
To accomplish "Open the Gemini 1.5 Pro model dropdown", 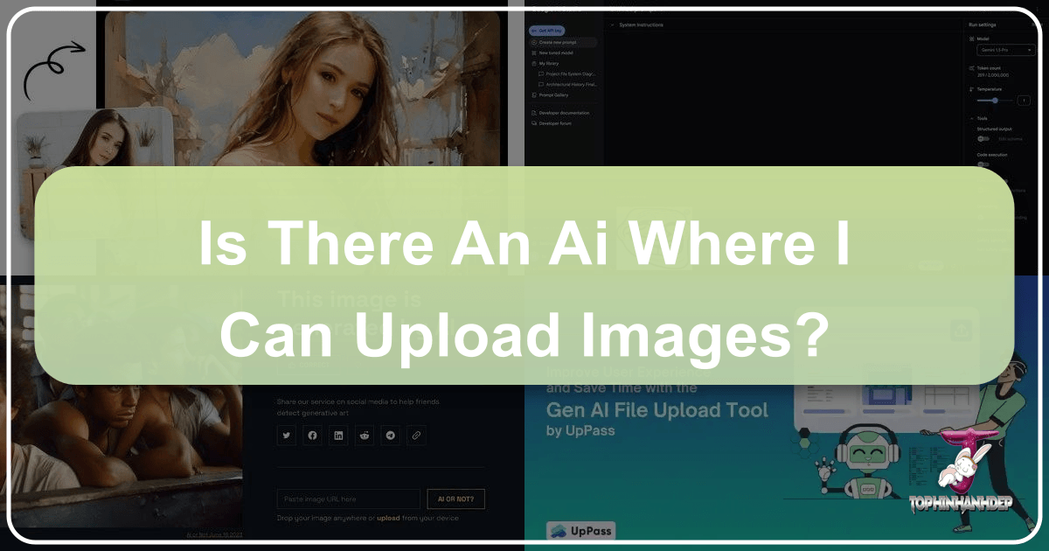I will point(1005,50).
